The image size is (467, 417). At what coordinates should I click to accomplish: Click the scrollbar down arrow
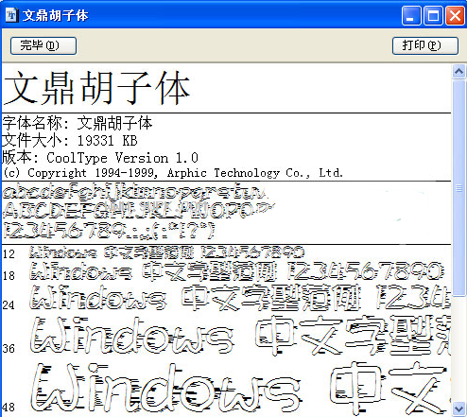point(458,408)
